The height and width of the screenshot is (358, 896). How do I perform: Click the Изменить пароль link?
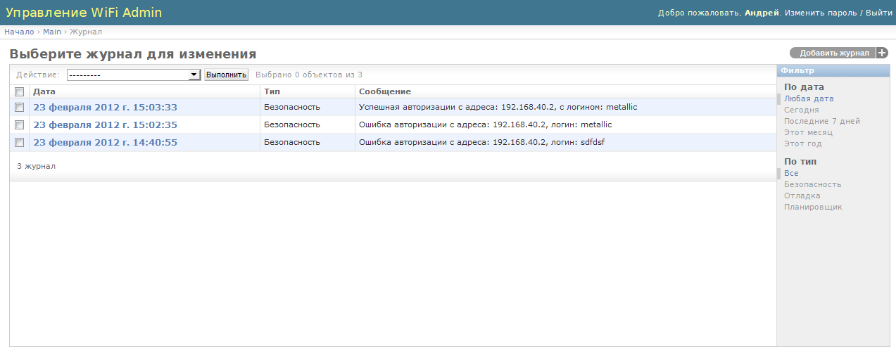pos(821,13)
